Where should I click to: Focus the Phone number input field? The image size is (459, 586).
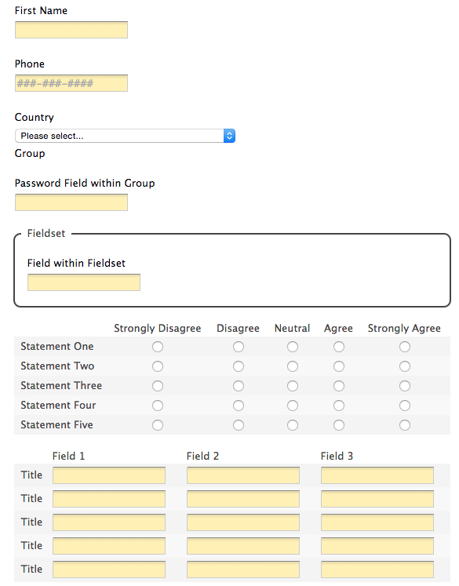71,83
